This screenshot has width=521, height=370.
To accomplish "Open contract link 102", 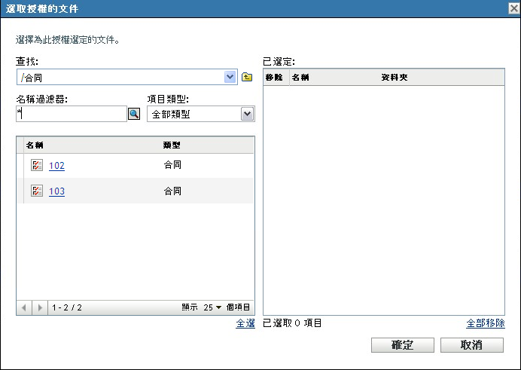I will pos(56,166).
